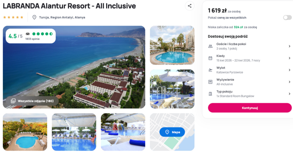Click the TripAdvisor owl icon in rating badge
293x154 pixels.
28,34
